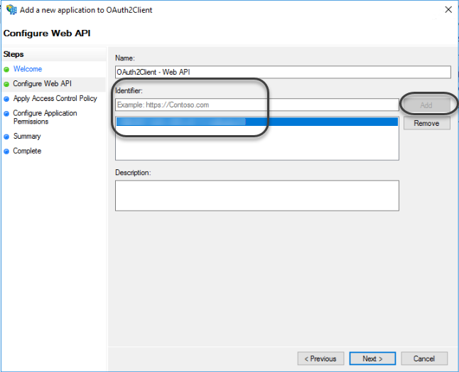Select the highlighted identifier list entry

point(257,122)
